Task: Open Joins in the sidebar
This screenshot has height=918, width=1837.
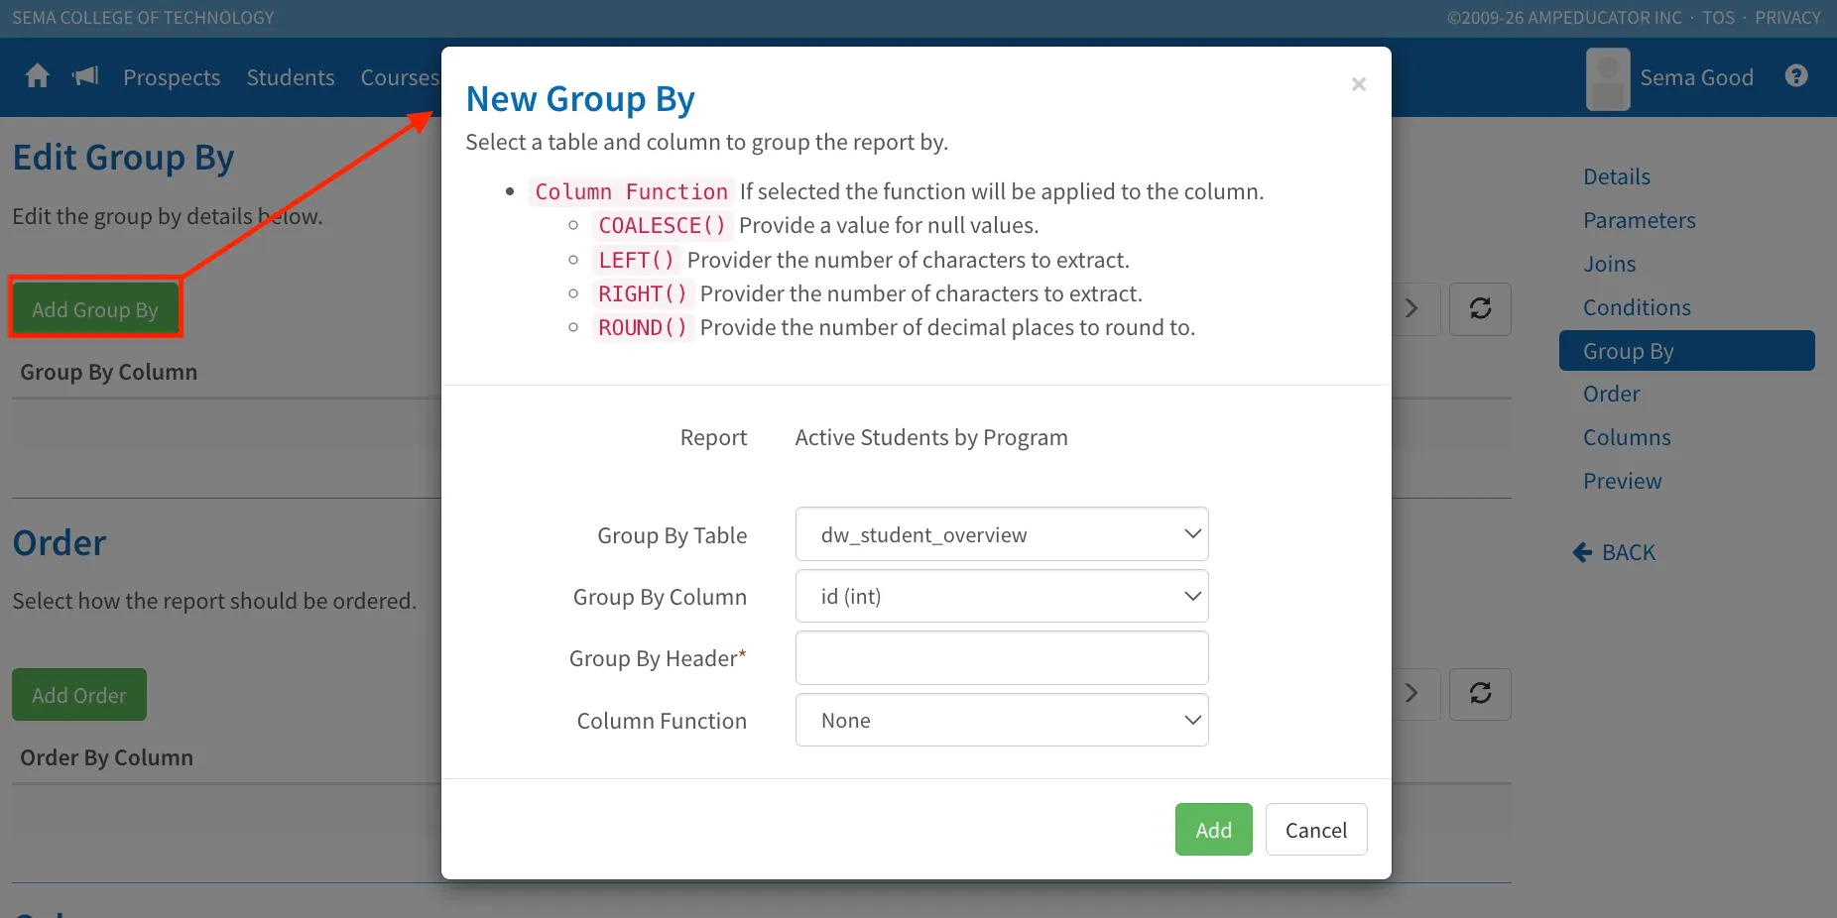Action: [1610, 264]
